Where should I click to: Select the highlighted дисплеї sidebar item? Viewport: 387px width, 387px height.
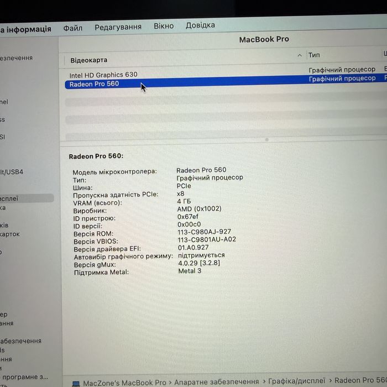tap(27, 198)
